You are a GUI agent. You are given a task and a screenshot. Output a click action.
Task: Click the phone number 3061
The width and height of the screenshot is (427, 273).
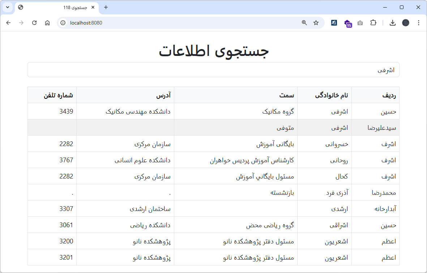pos(66,225)
